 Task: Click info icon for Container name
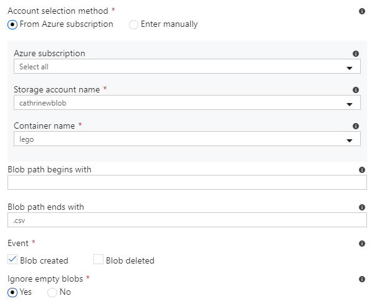tap(356, 126)
